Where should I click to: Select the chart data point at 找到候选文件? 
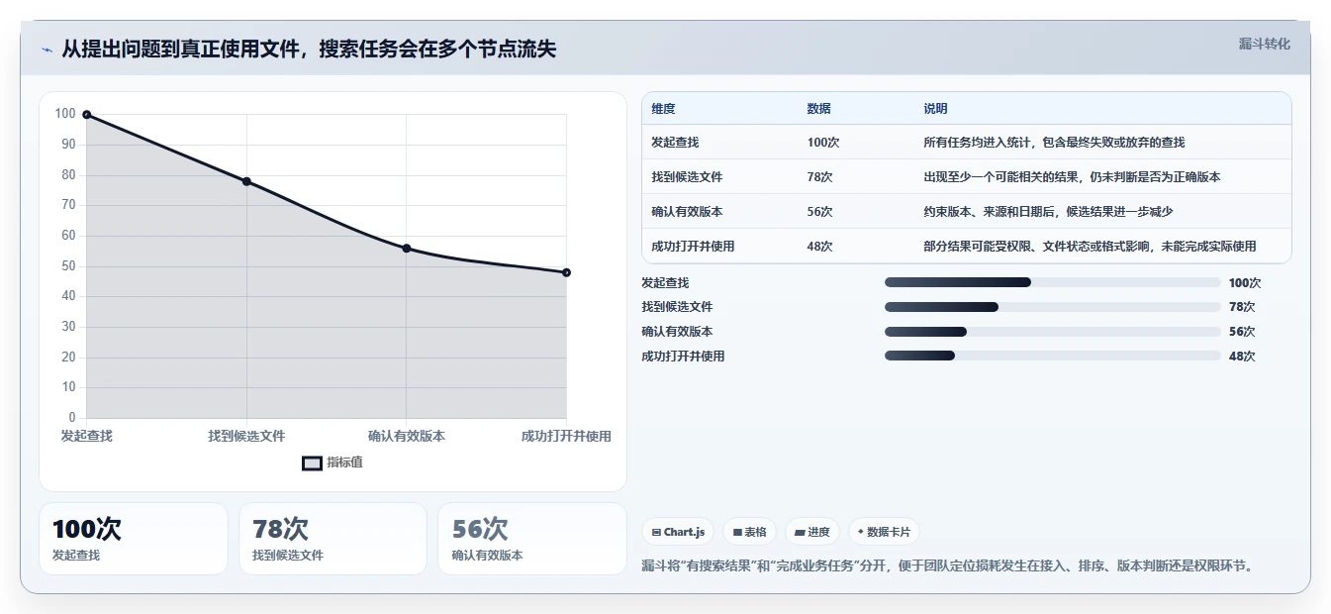point(246,181)
